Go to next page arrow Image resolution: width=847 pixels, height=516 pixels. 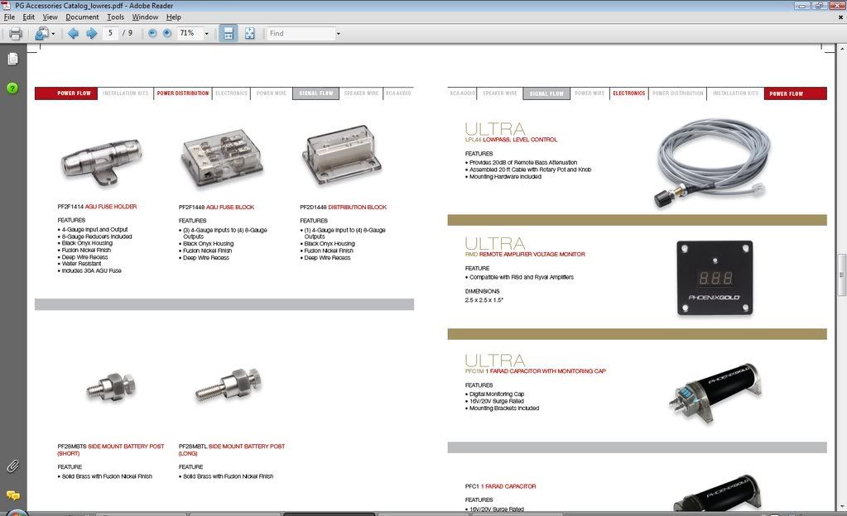91,33
